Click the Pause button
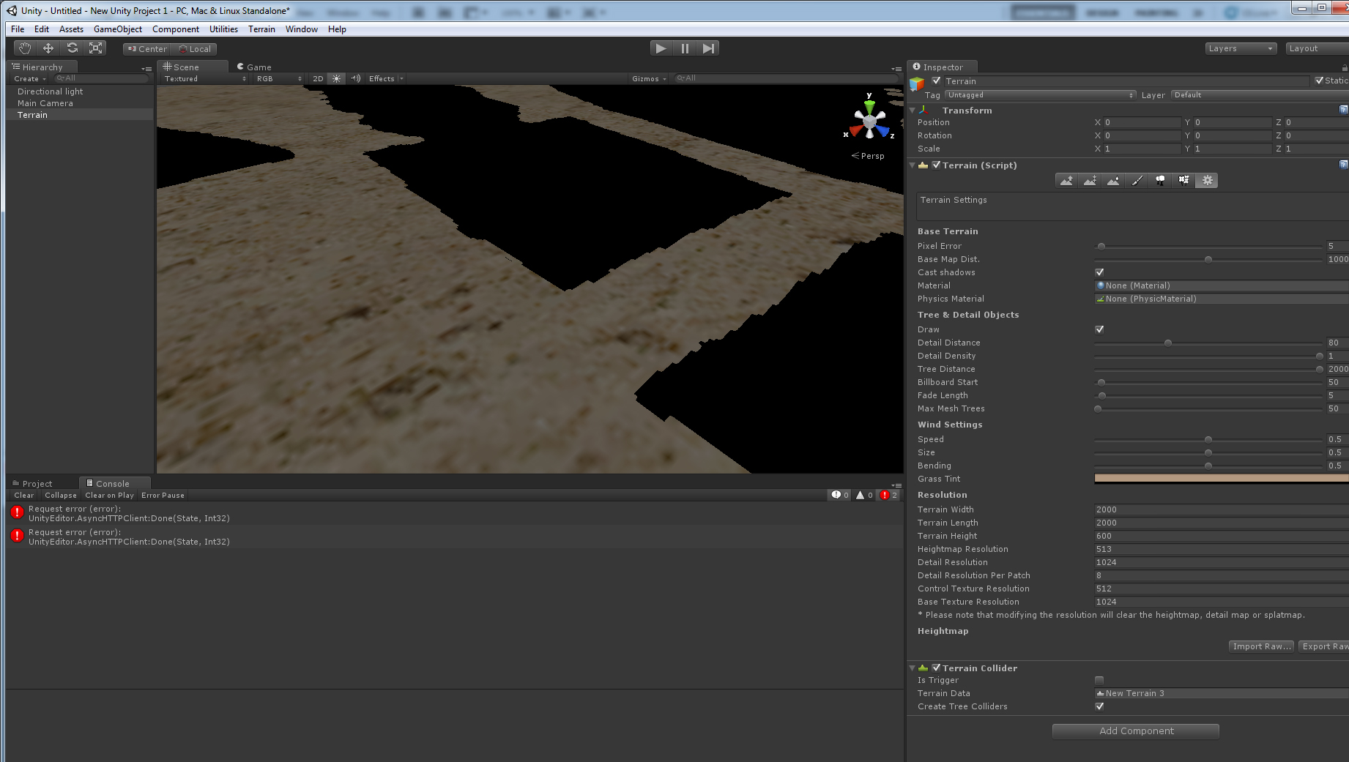The image size is (1349, 762). pos(685,48)
